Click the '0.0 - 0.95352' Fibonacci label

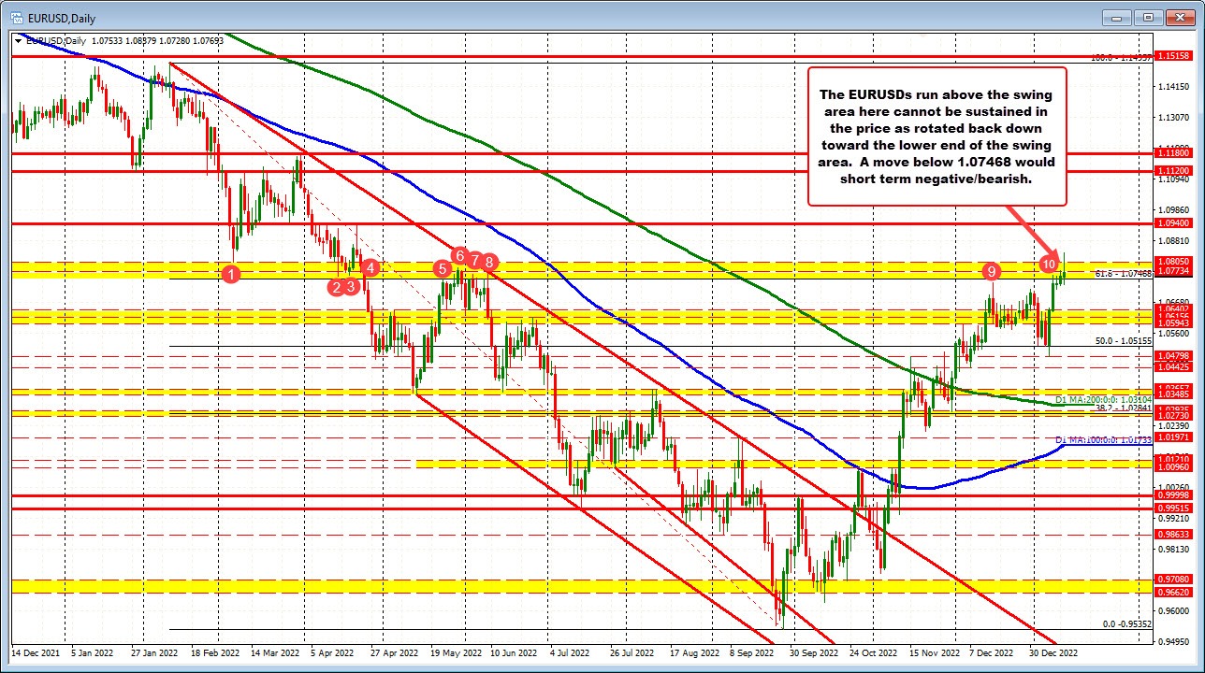(1125, 623)
